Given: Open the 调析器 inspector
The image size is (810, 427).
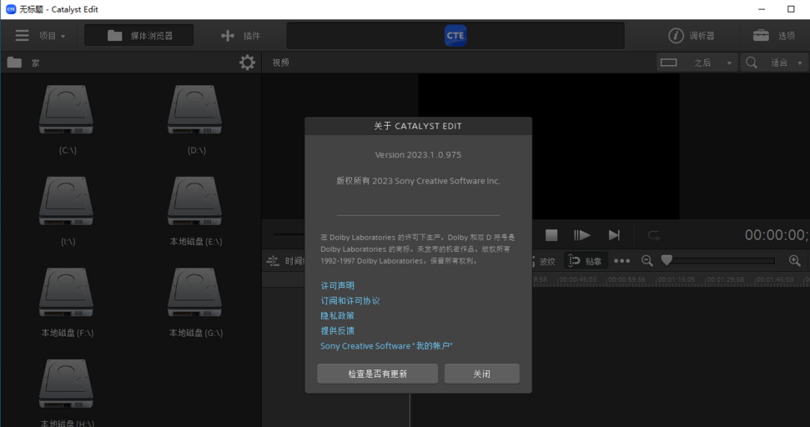Looking at the screenshot, I should [691, 36].
